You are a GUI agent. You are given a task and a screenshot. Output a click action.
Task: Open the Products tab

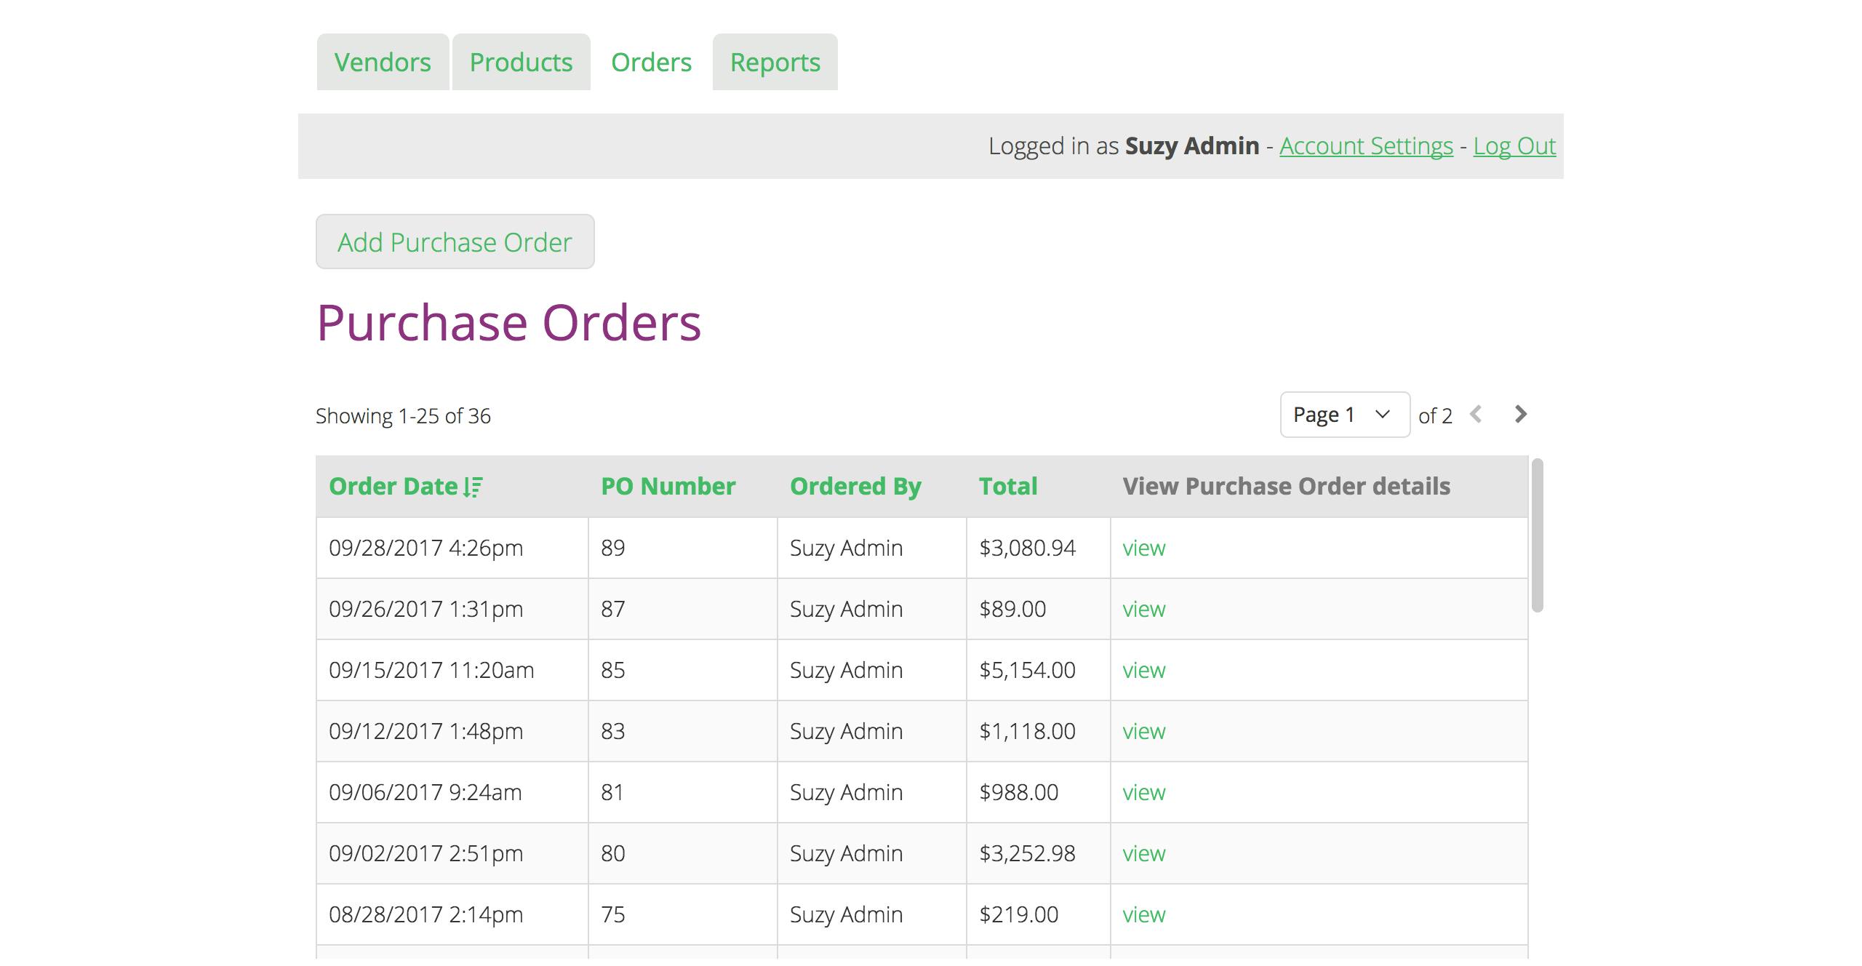521,63
